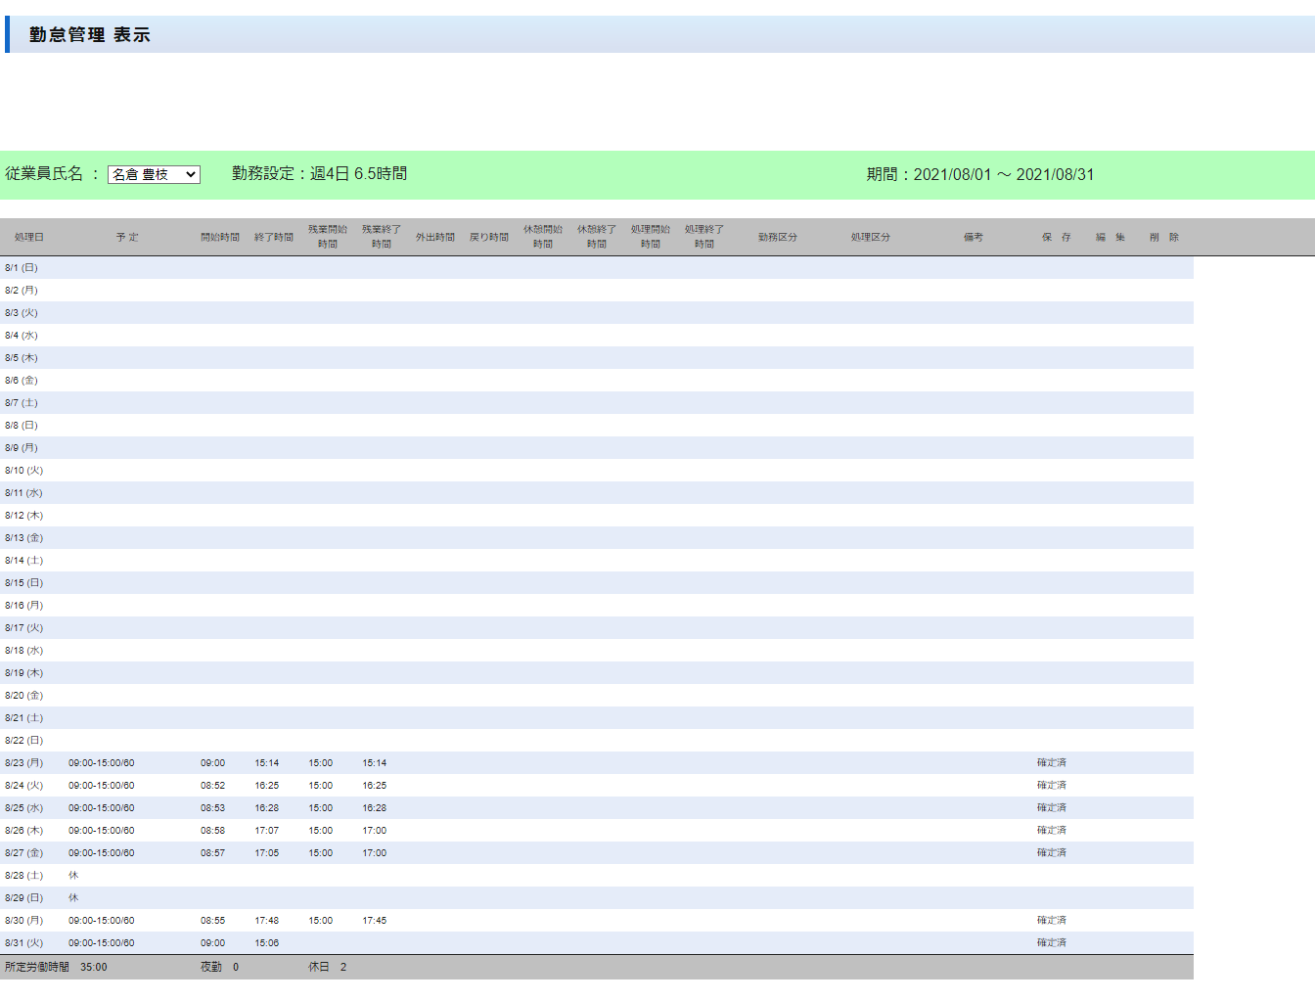
Task: Click the 所定労働時間 35:00 total
Action: pos(56,968)
